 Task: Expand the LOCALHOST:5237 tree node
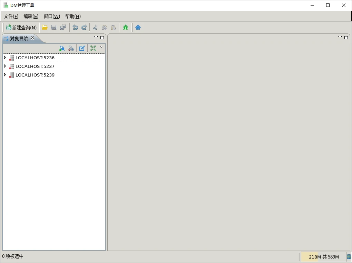click(5, 66)
